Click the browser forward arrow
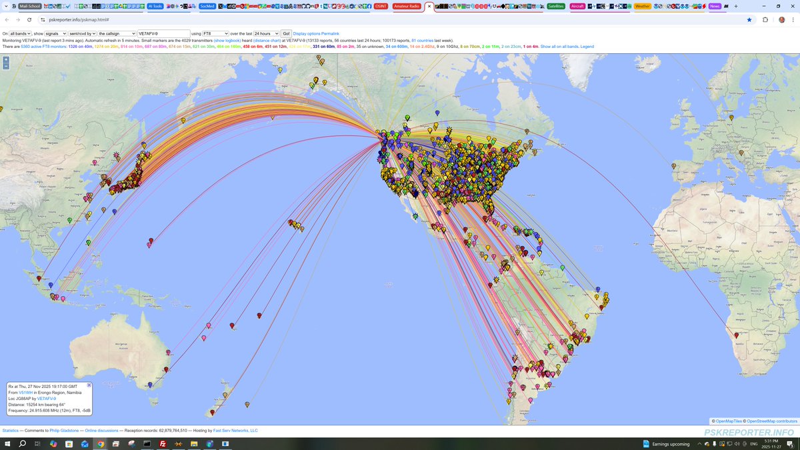 18,20
